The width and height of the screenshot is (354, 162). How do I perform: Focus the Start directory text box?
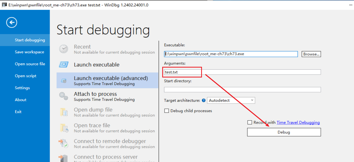[242, 90]
